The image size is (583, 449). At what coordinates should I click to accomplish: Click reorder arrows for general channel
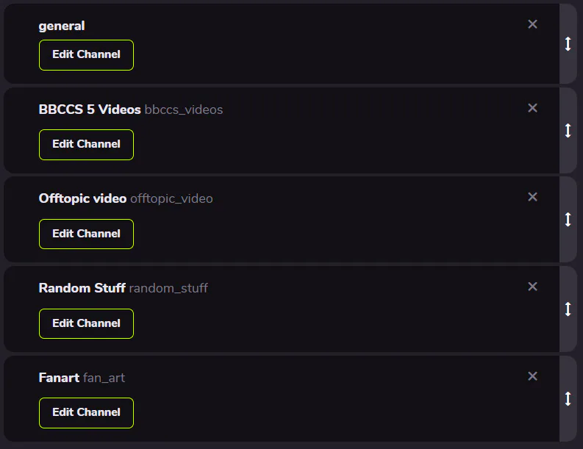568,44
